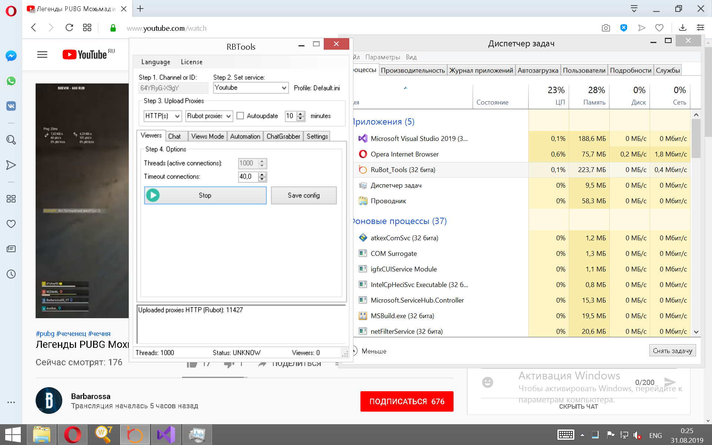
Task: Open WhatsApp in Opera sidebar
Action: (11, 81)
